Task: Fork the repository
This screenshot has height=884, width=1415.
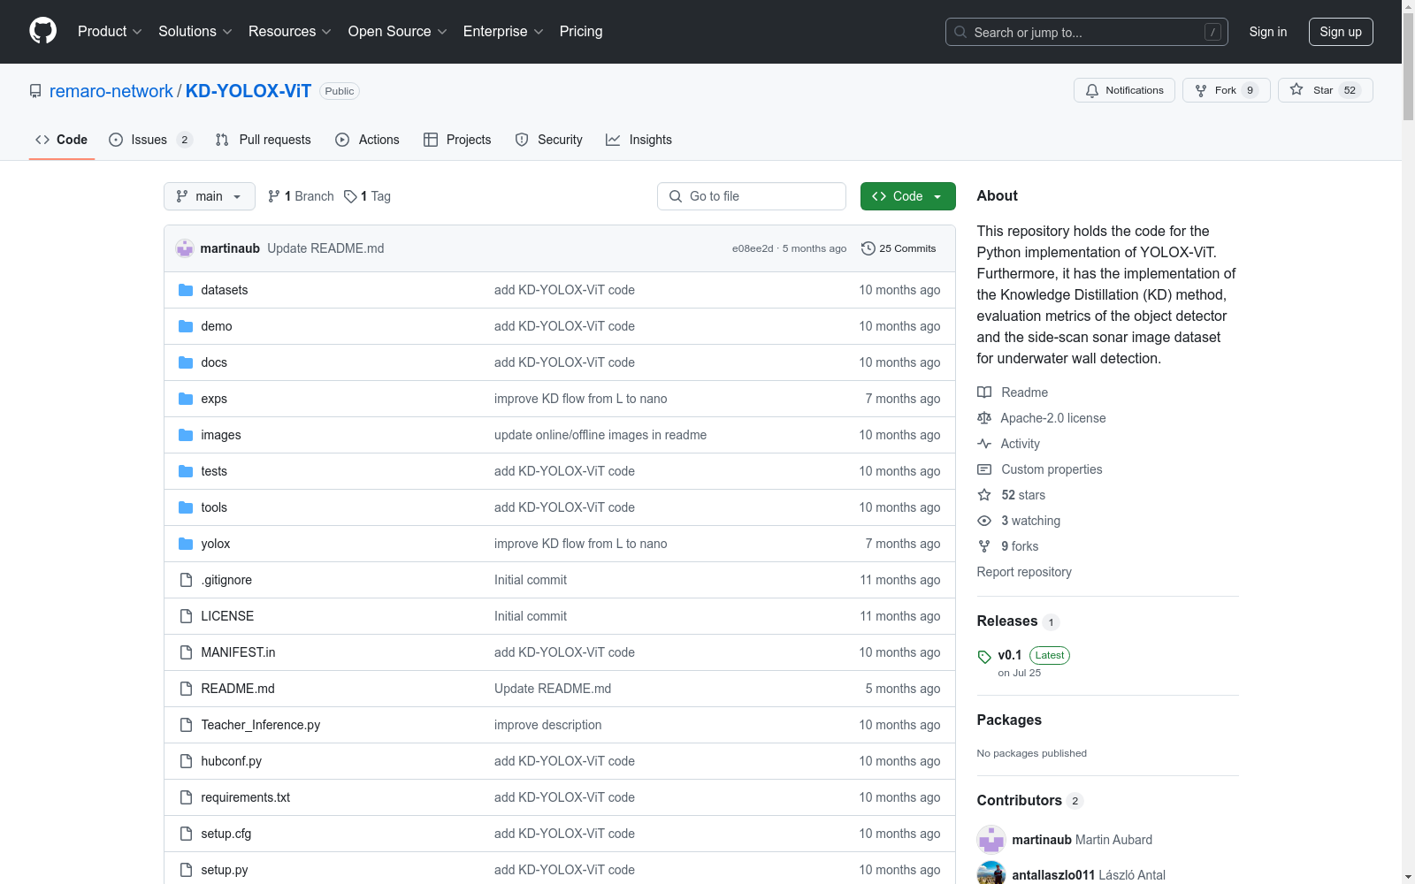Action: (x=1226, y=90)
